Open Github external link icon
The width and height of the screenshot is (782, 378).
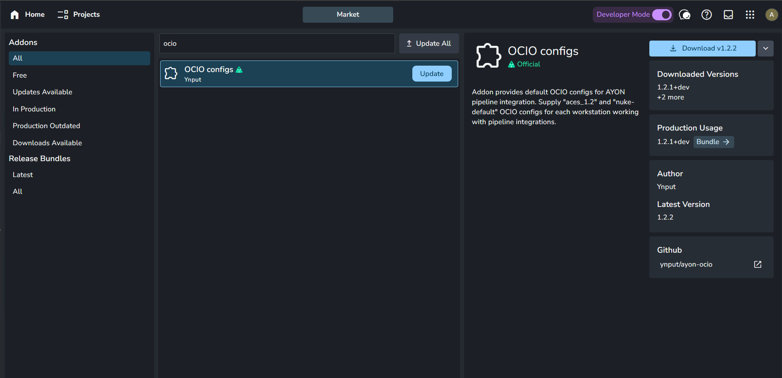click(757, 265)
